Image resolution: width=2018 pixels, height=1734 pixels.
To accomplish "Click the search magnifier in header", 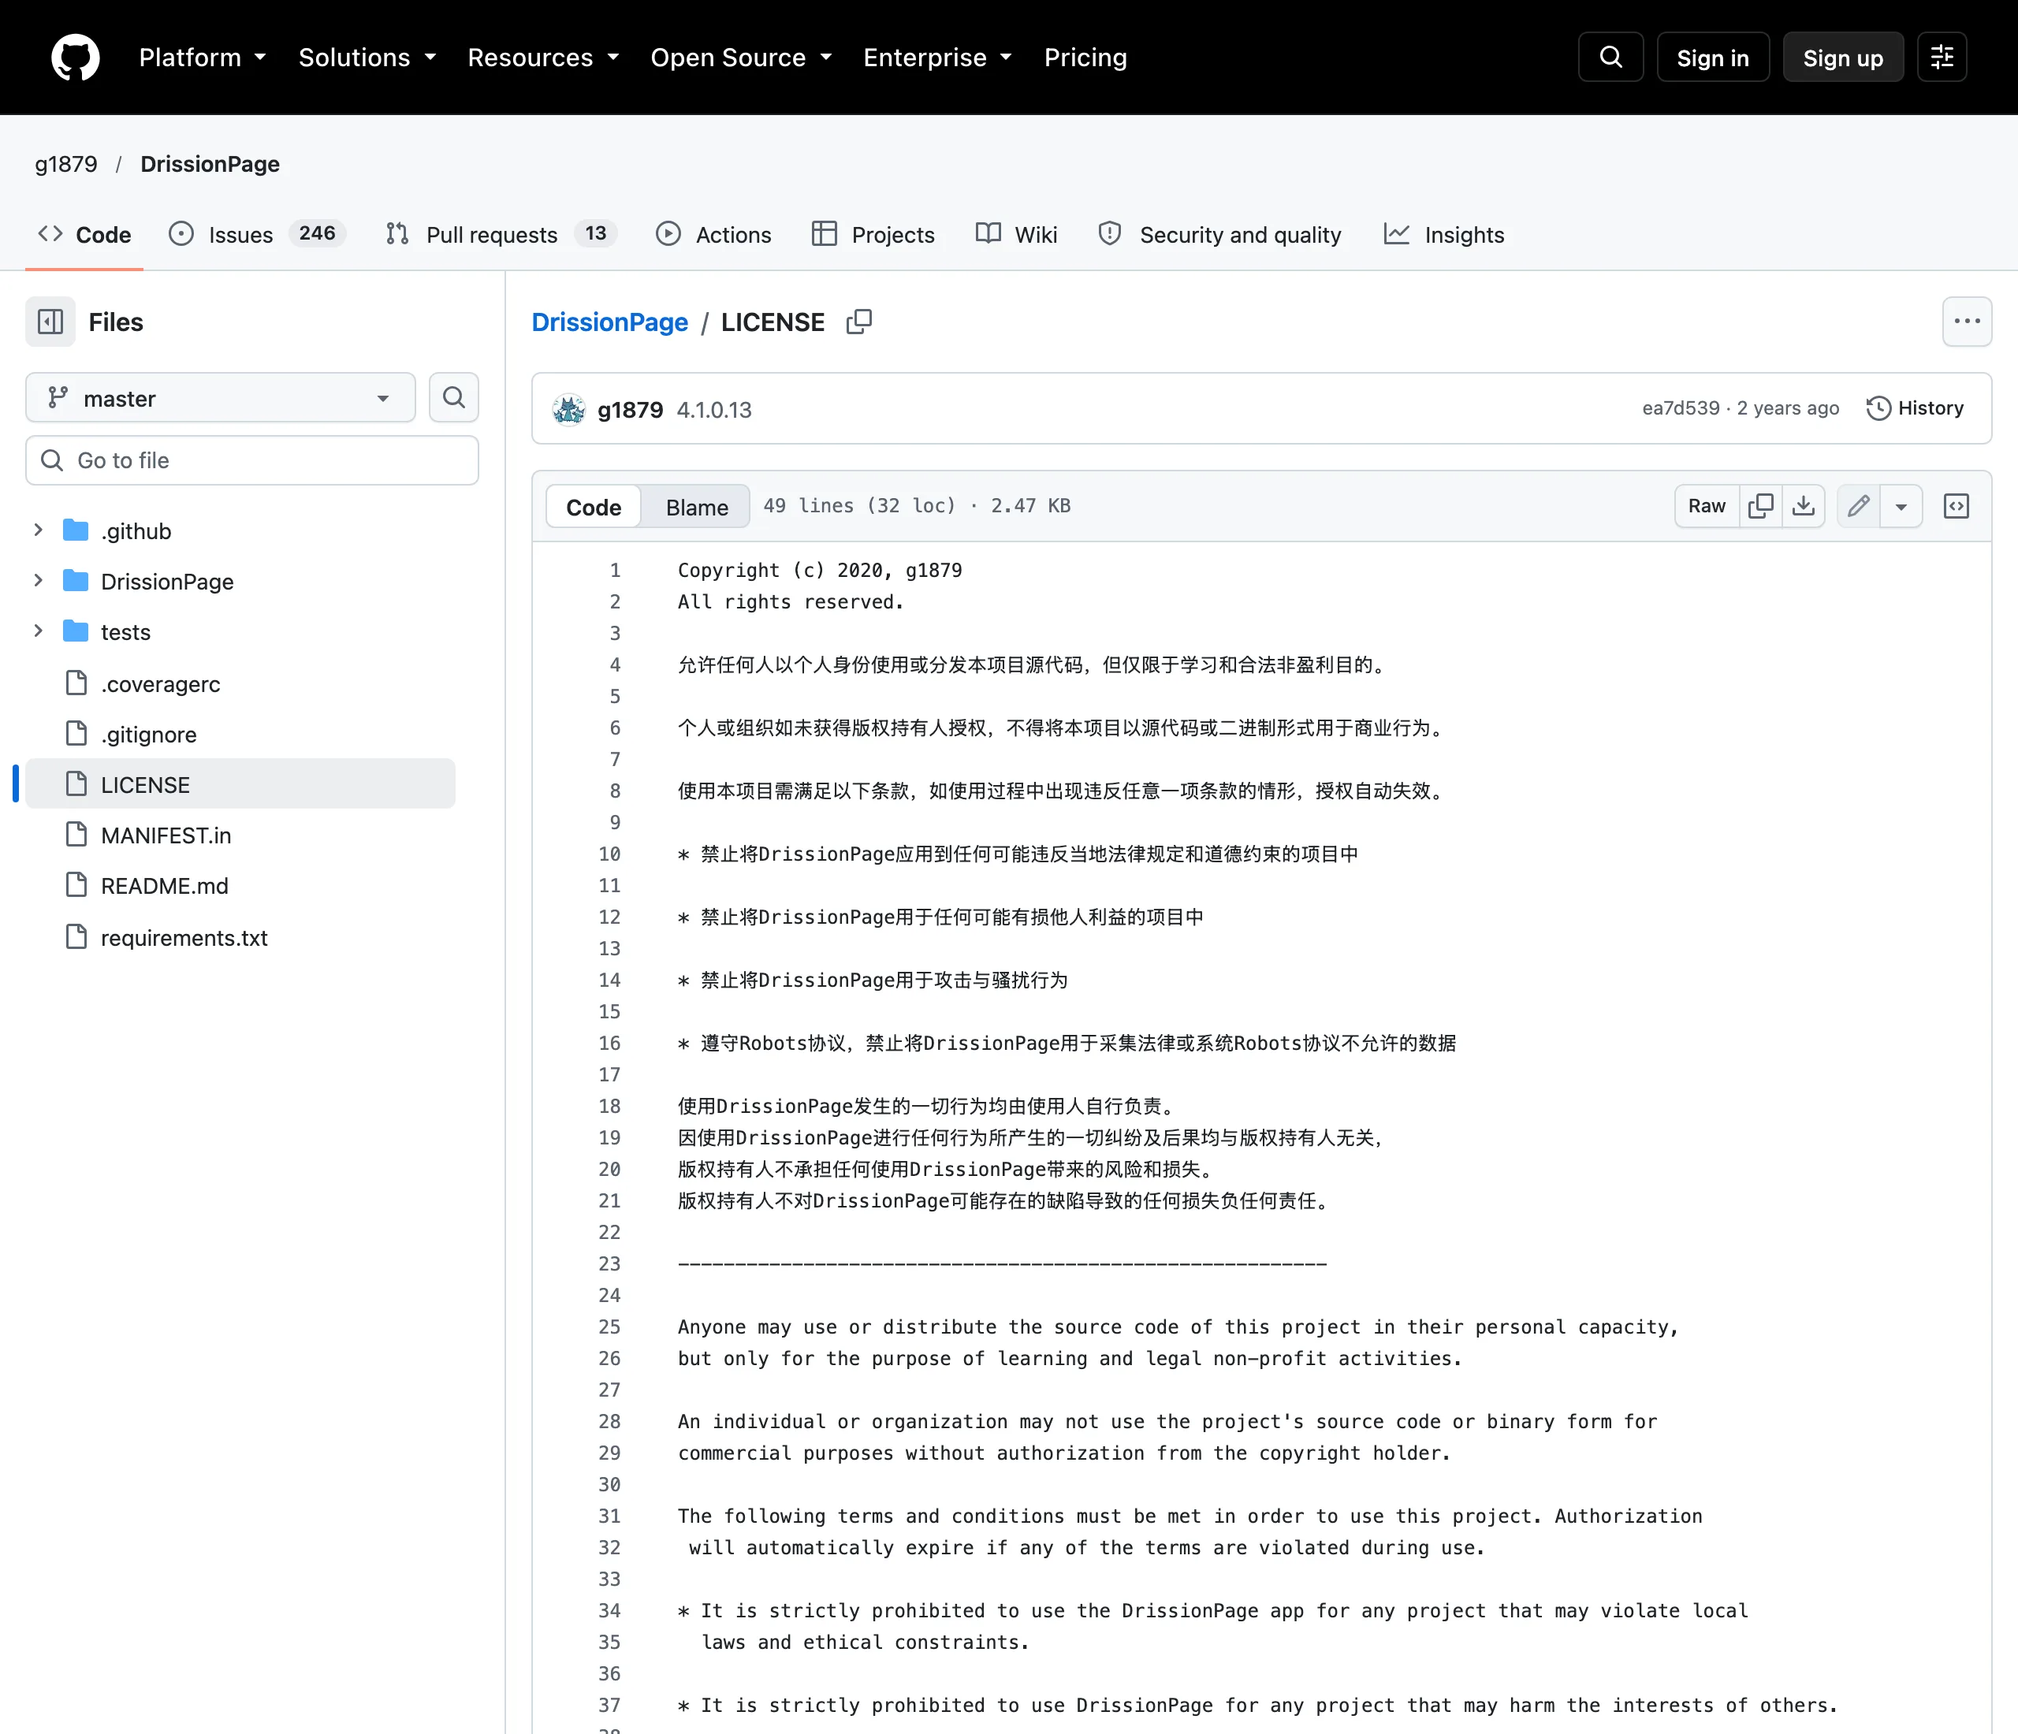I will [1611, 58].
